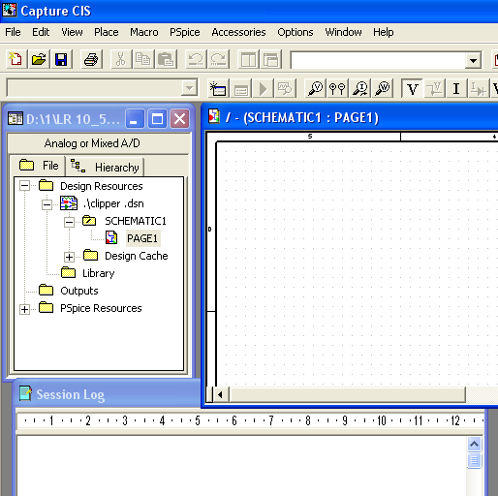Maximize the project manager window
The width and height of the screenshot is (498, 496).
157,119
